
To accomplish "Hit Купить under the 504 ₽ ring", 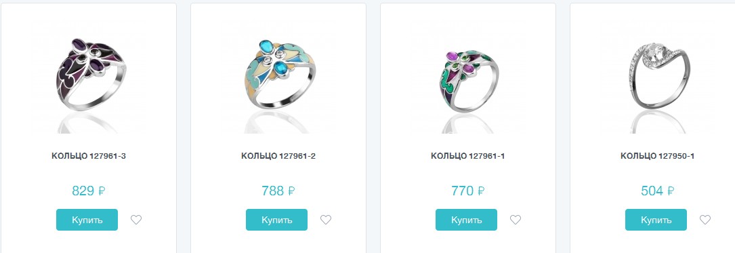I will tap(656, 220).
